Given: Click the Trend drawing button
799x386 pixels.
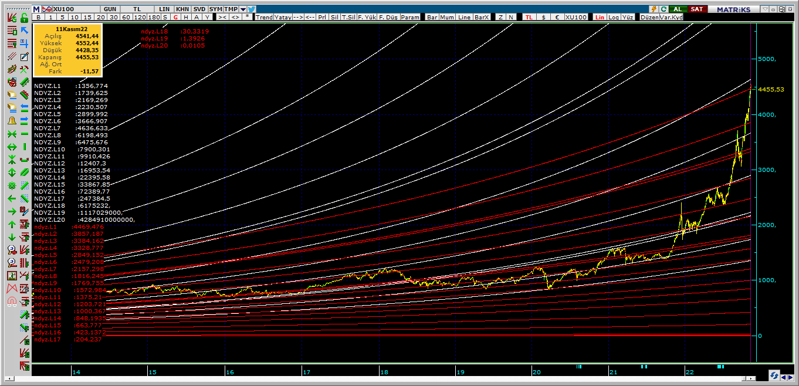Looking at the screenshot, I should click(264, 17).
